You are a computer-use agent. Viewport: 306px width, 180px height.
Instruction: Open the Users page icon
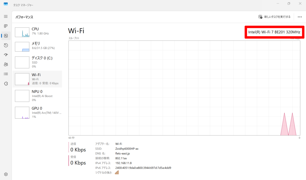[x=6, y=64]
